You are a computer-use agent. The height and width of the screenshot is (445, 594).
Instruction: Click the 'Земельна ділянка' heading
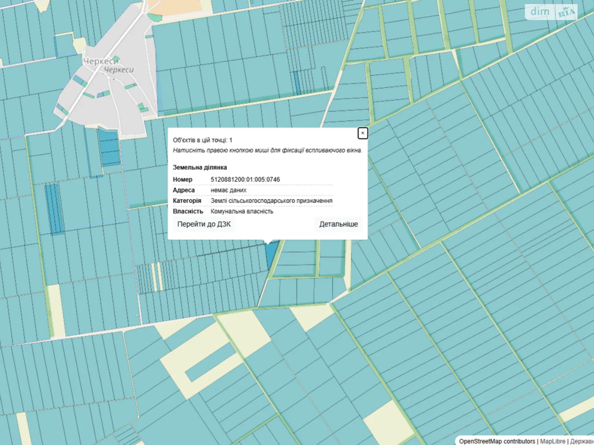coord(200,167)
